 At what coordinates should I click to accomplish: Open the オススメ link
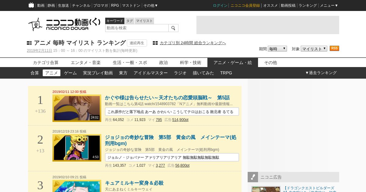point(271,5)
